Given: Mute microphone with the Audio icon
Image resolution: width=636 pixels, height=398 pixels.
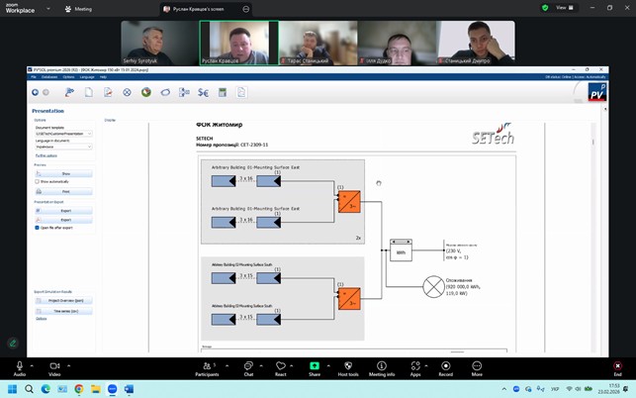Looking at the screenshot, I should pos(20,366).
